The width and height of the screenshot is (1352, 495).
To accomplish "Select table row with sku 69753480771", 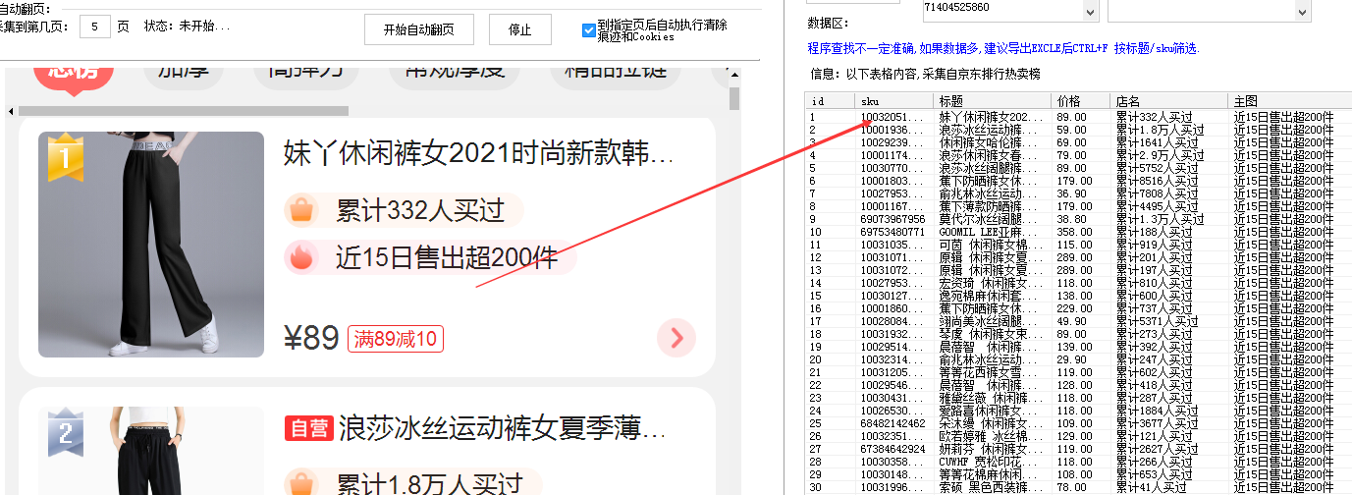I will 1078,232.
